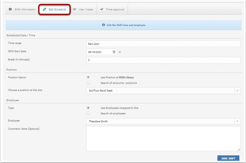Screen dimensions: 246x163
Task: Click the pencil icon on Edit Schedule
Action: 45,9
